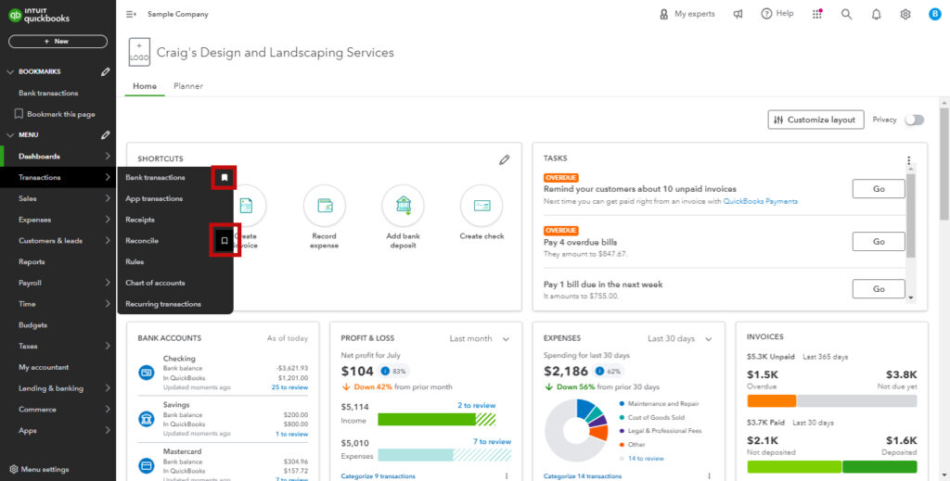Click the search magnifier icon
Image resolution: width=950 pixels, height=481 pixels.
coord(846,14)
